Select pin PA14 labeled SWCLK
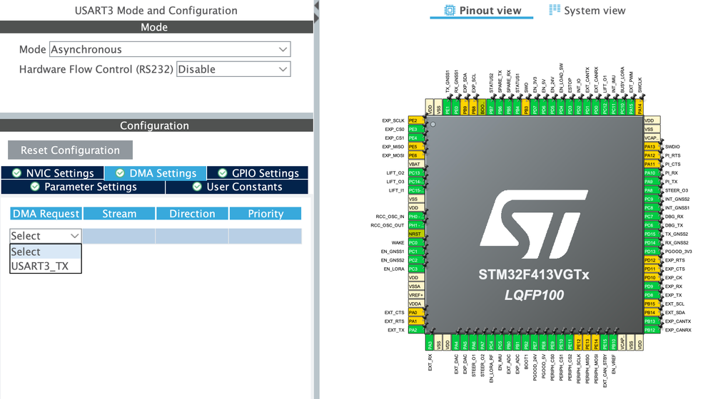This screenshot has height=399, width=713. (x=639, y=107)
